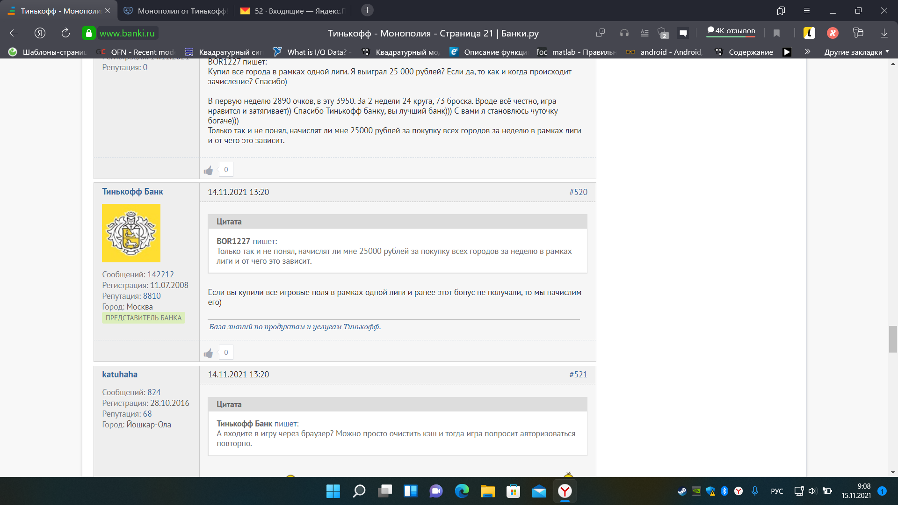Click the green site security padlock
The height and width of the screenshot is (505, 898).
[x=88, y=33]
